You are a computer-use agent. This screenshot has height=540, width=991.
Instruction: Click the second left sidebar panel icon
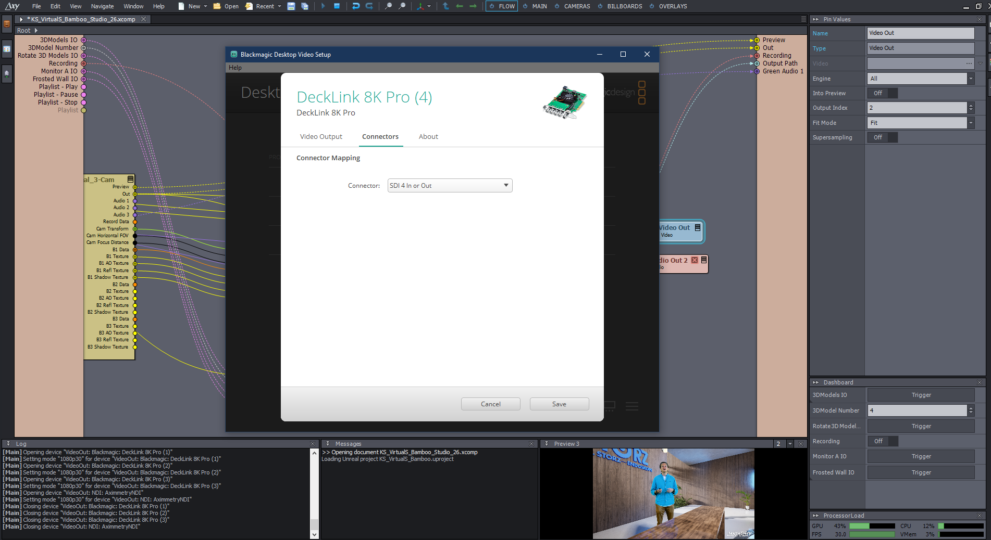click(7, 49)
